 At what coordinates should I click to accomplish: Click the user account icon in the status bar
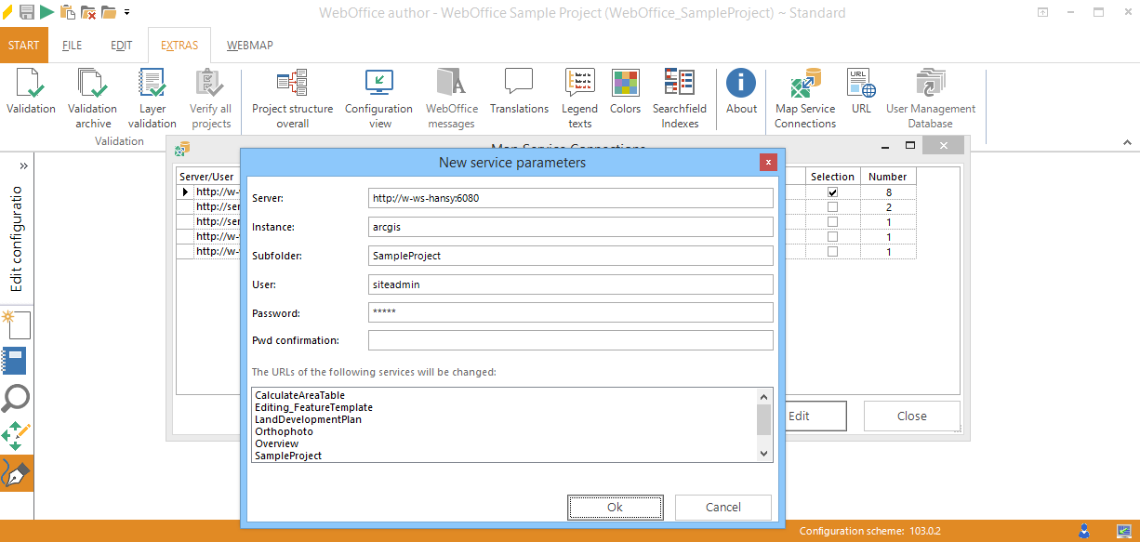pyautogui.click(x=1084, y=531)
